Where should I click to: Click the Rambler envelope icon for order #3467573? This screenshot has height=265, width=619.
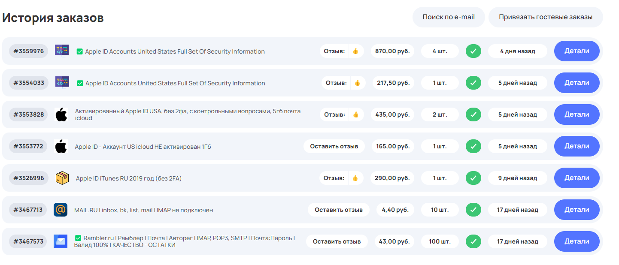coord(61,241)
